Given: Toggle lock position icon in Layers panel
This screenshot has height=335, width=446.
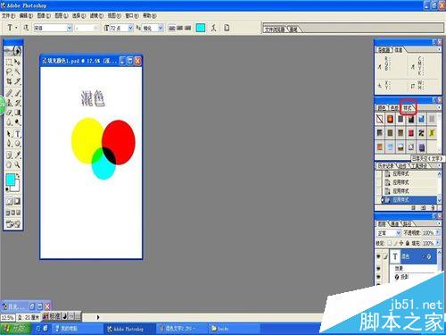Looking at the screenshot, I should (x=401, y=243).
